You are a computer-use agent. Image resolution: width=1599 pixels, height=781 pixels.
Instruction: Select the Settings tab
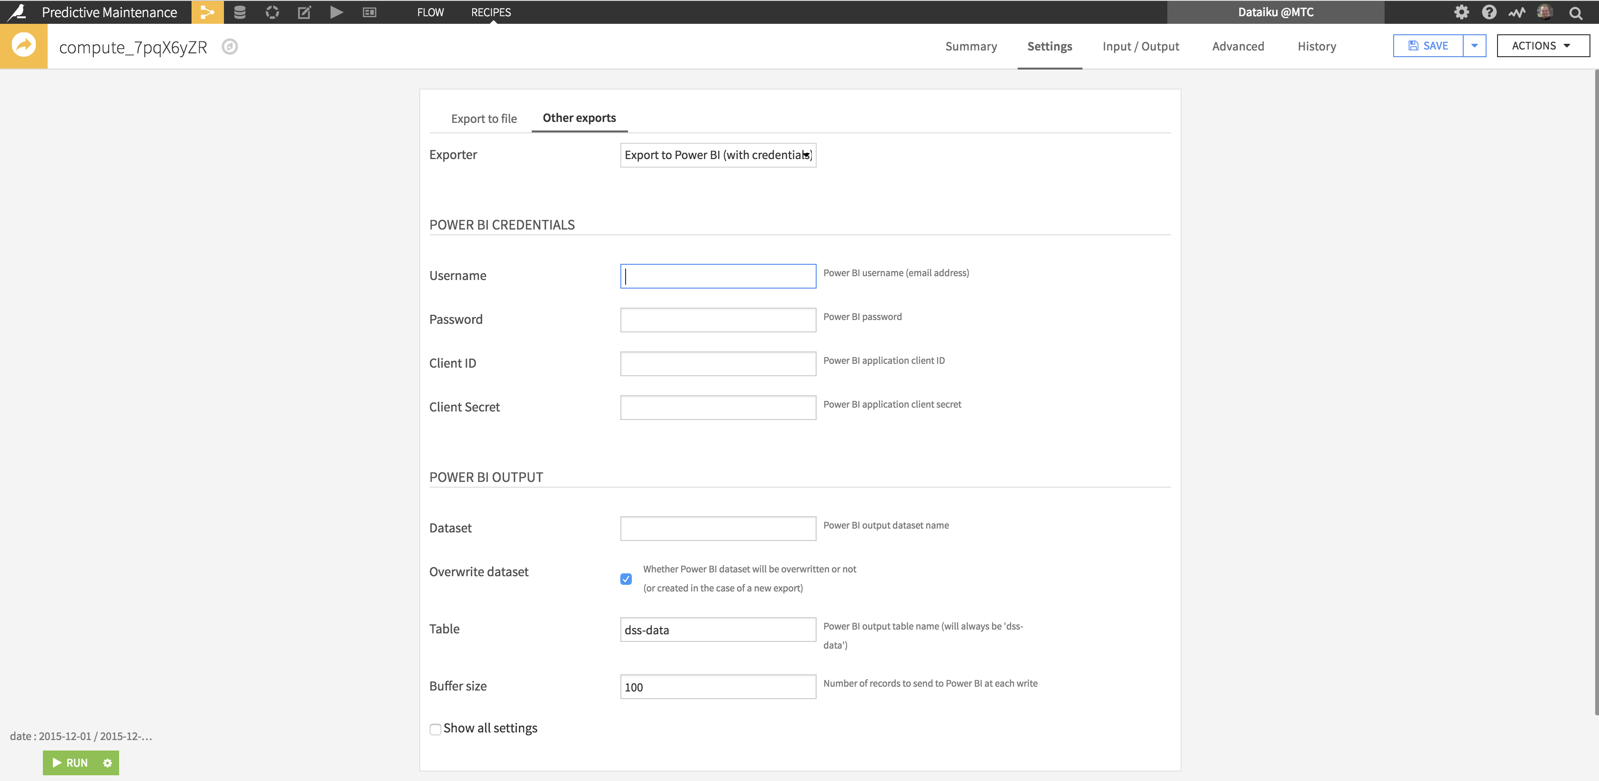[1049, 47]
